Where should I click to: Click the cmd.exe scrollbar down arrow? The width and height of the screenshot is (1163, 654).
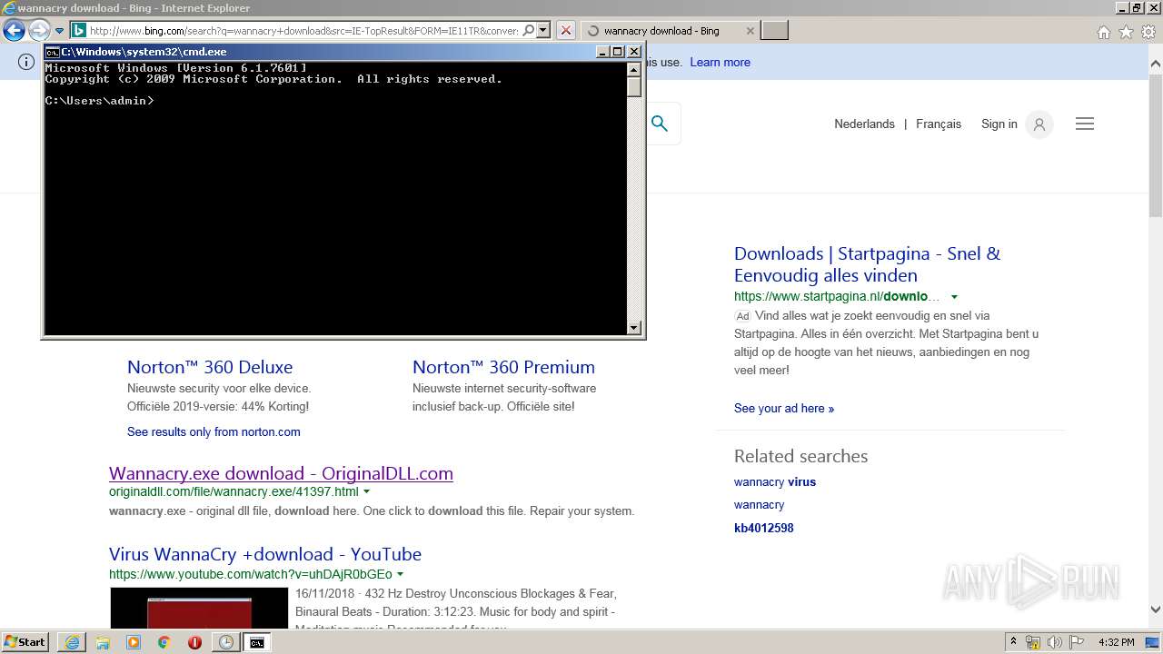pos(634,328)
